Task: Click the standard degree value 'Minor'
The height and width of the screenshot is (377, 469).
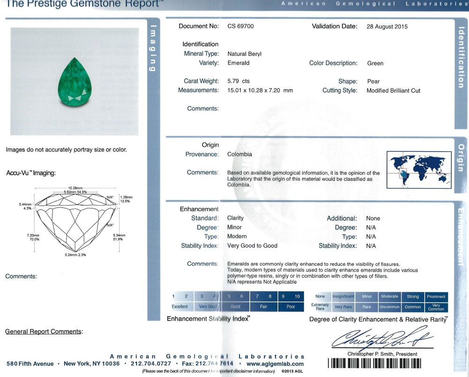Action: click(x=234, y=227)
